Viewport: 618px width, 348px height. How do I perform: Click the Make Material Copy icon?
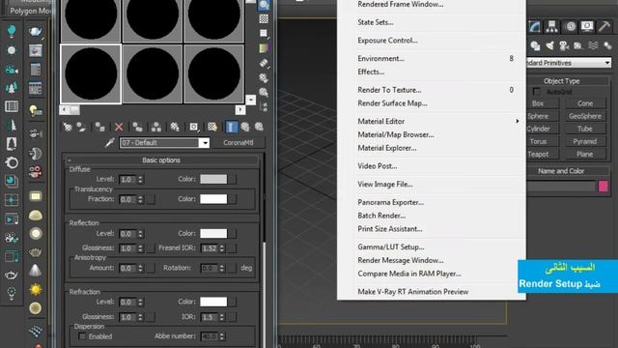pos(137,127)
